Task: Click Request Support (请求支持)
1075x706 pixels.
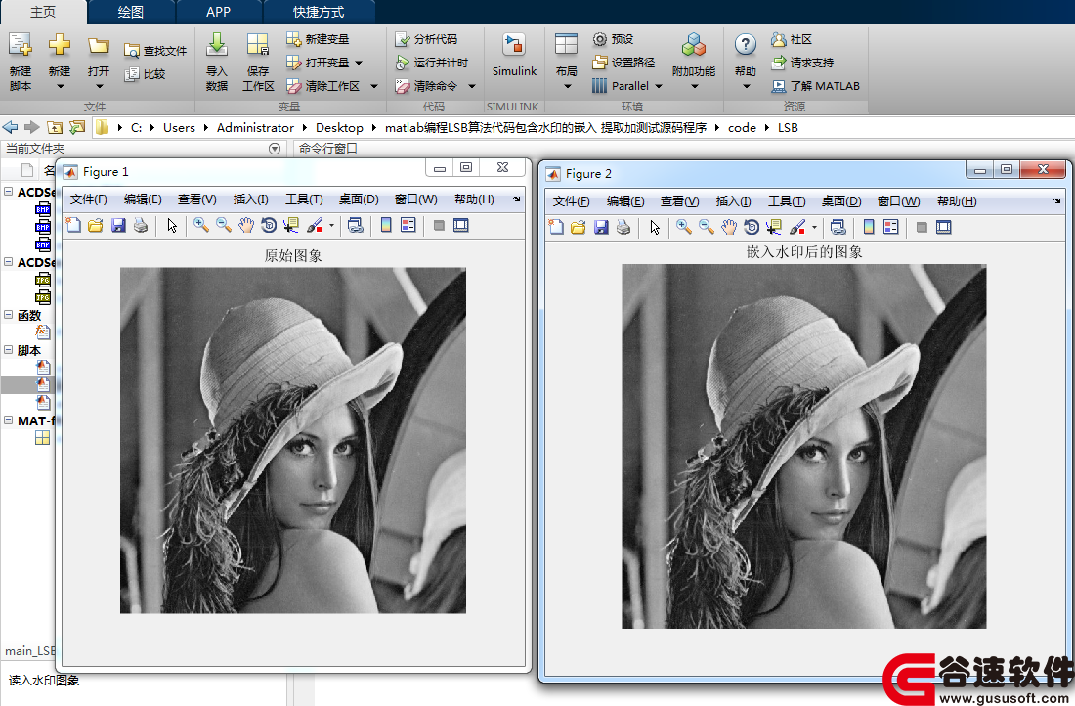Action: coord(802,63)
